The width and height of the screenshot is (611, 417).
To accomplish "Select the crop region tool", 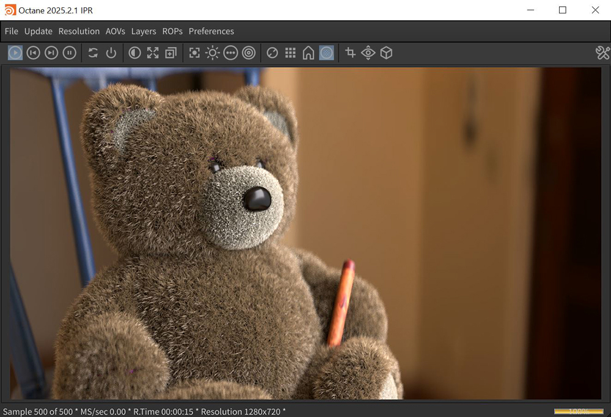I will click(x=350, y=53).
